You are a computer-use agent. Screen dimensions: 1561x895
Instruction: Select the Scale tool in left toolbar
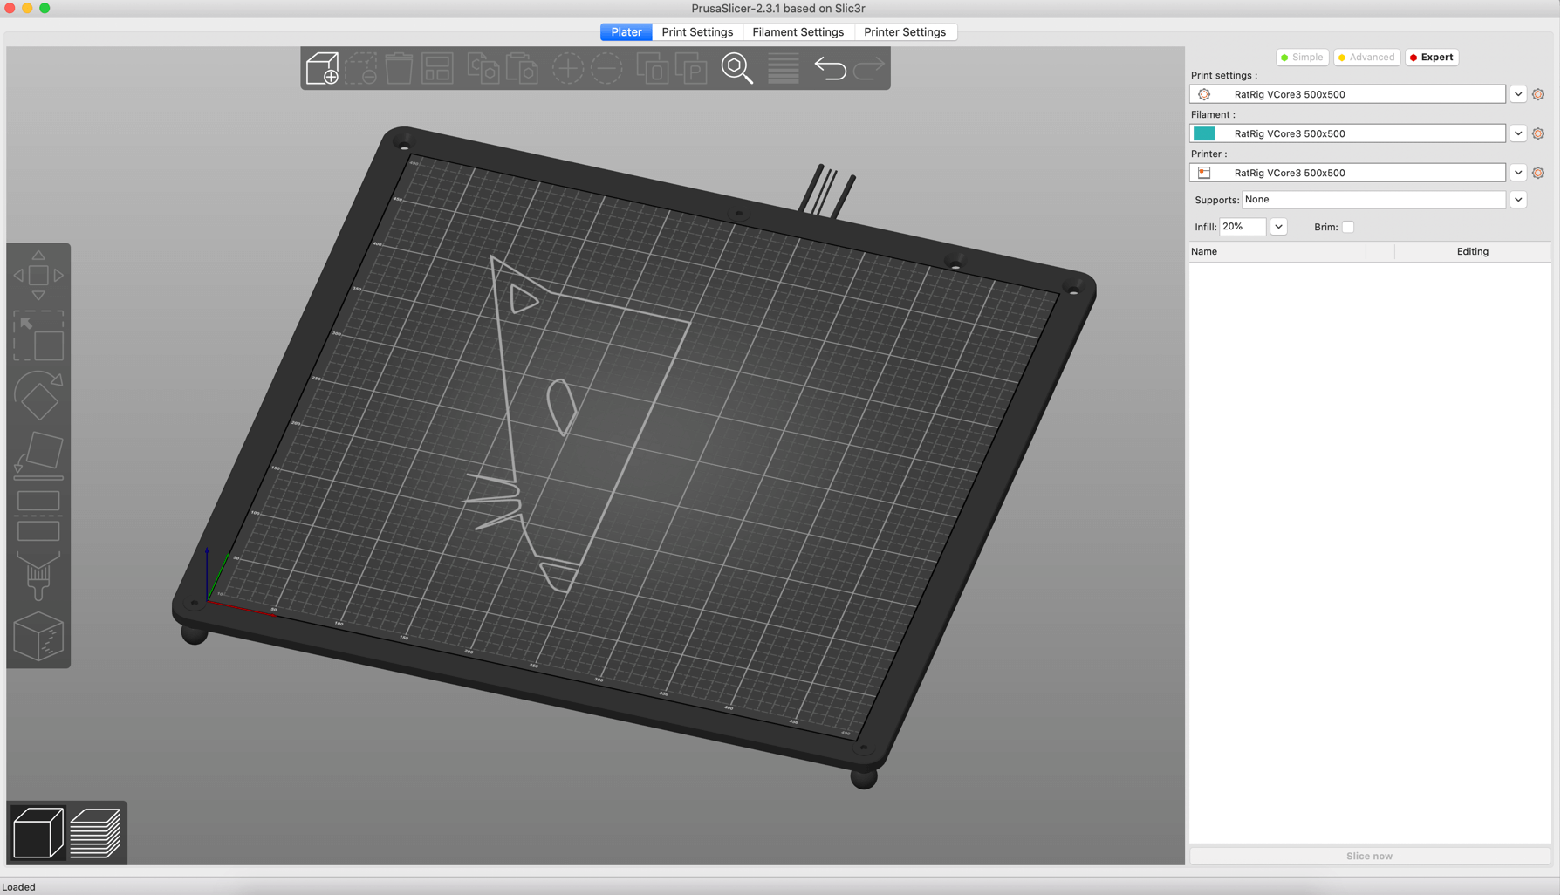click(x=38, y=336)
